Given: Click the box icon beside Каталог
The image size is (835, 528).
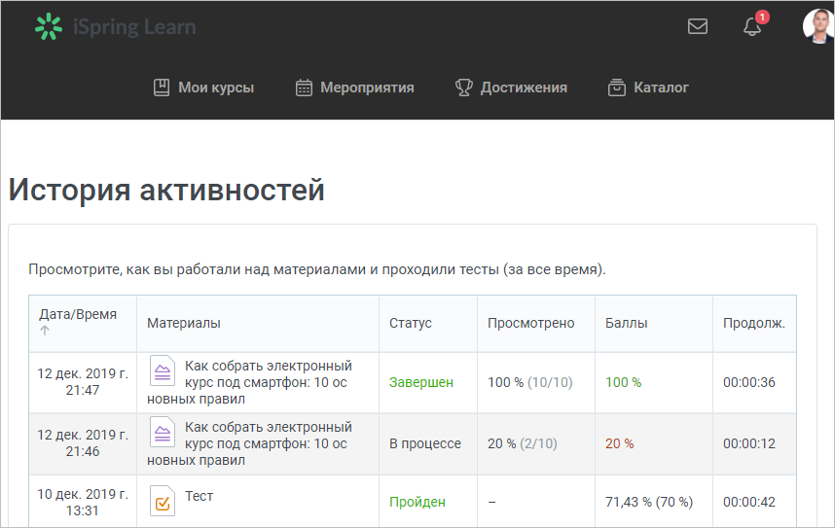Looking at the screenshot, I should pyautogui.click(x=617, y=88).
